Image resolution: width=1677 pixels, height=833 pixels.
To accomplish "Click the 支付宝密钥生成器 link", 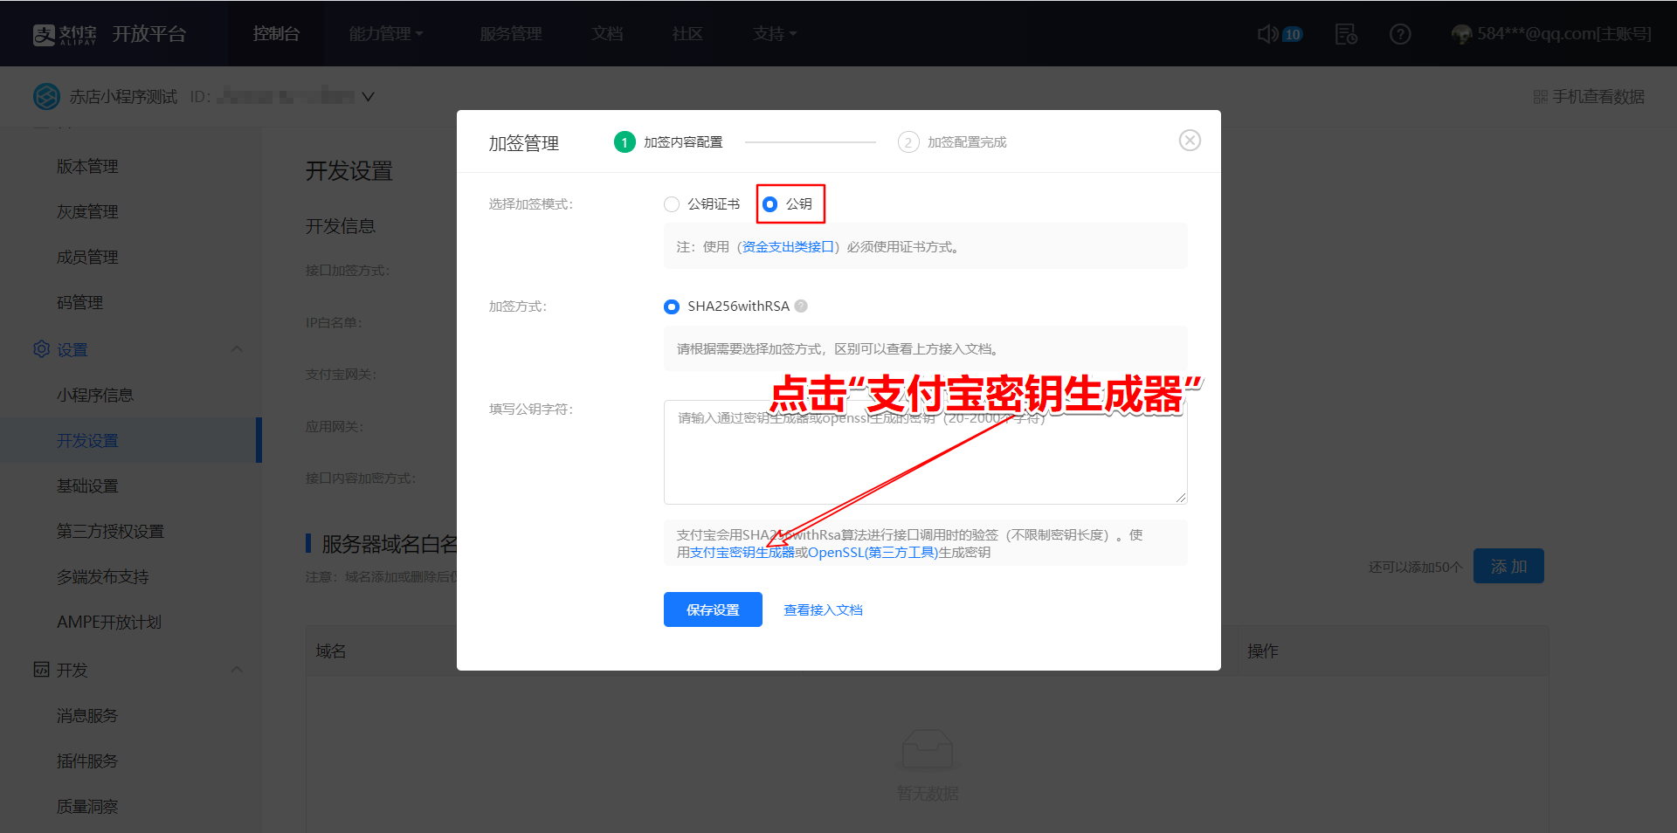I will point(742,553).
